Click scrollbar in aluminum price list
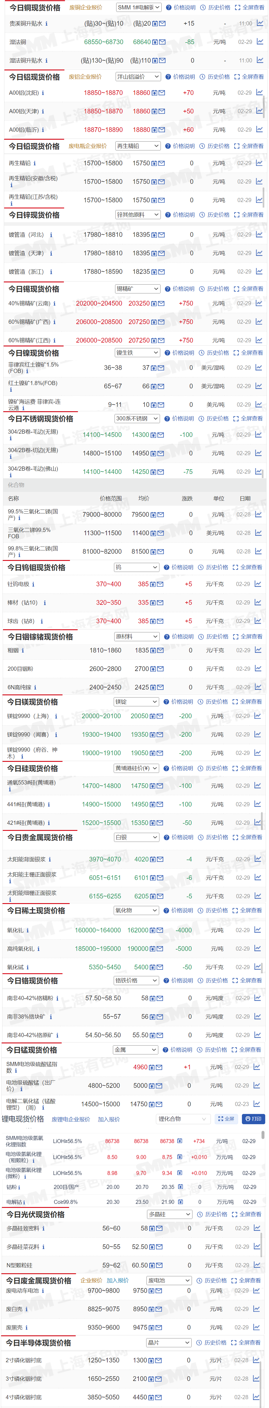This screenshot has height=1408, width=269. (x=265, y=107)
